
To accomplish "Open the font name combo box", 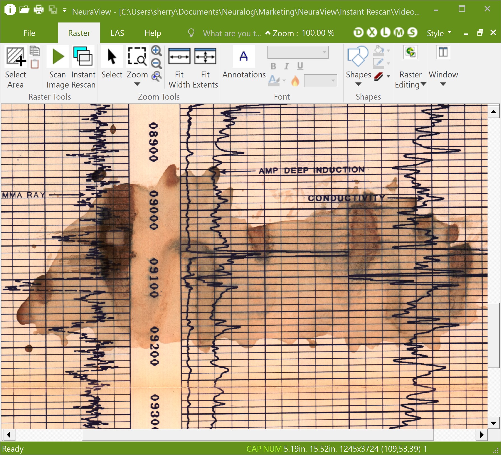I will [298, 52].
